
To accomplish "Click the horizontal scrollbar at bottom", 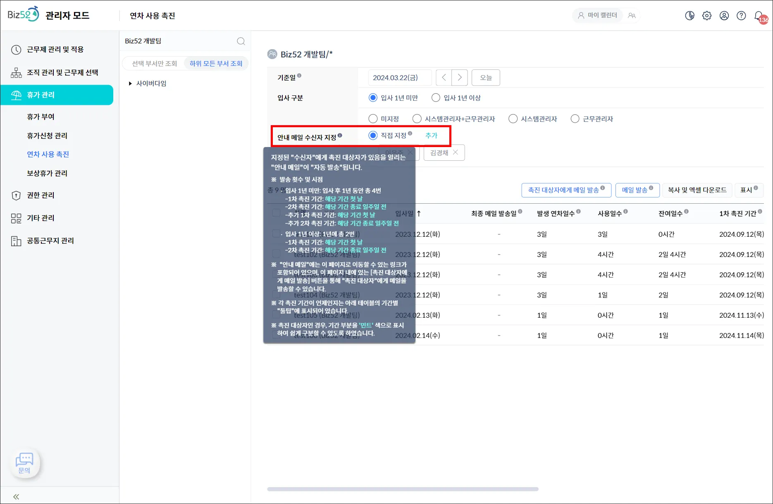I will pyautogui.click(x=403, y=489).
